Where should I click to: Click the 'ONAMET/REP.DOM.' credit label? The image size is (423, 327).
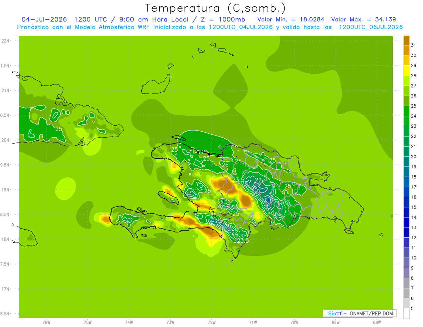[372, 313]
